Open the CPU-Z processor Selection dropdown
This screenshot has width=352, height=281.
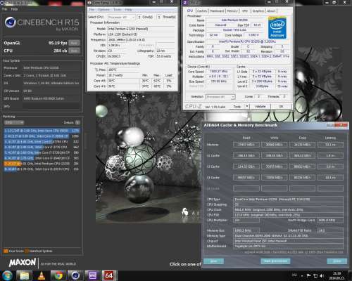pyautogui.click(x=220, y=97)
